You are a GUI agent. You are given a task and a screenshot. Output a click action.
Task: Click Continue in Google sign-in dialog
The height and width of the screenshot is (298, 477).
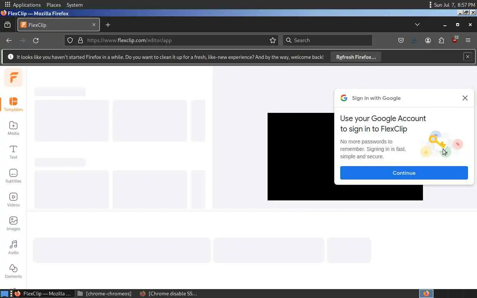(404, 173)
